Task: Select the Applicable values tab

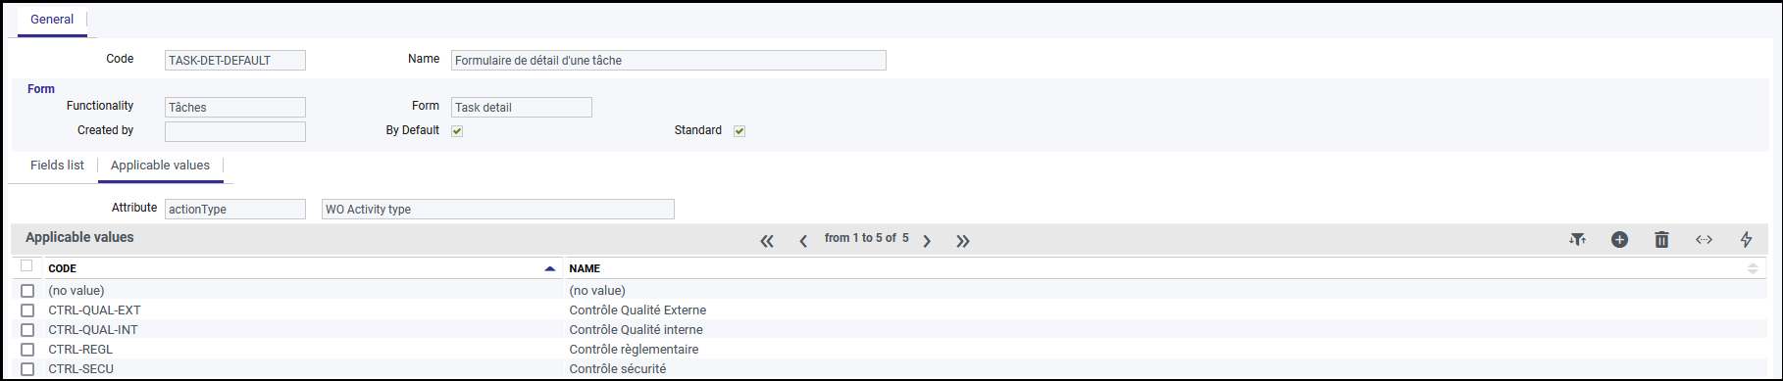Action: (160, 166)
